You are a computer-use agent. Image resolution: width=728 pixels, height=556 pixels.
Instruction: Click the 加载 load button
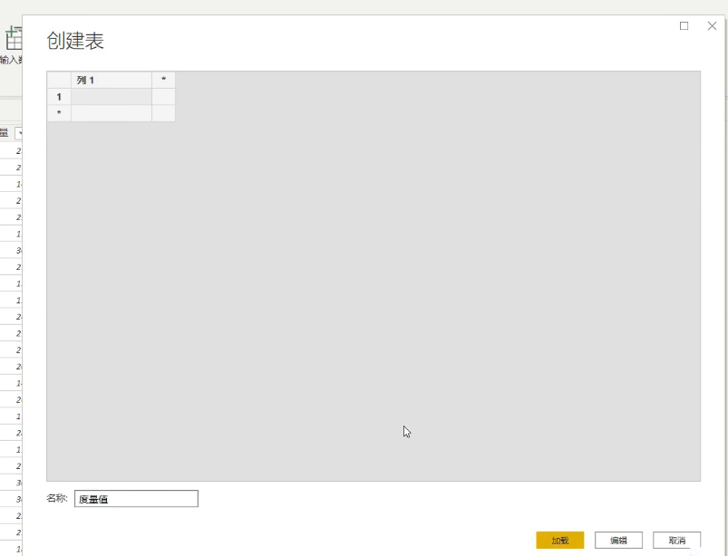pyautogui.click(x=559, y=541)
